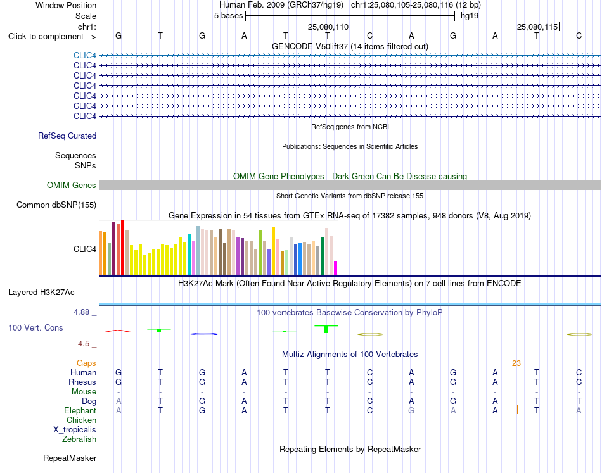Click the Human species label
Screen dimensions: 602x473
(x=83, y=372)
